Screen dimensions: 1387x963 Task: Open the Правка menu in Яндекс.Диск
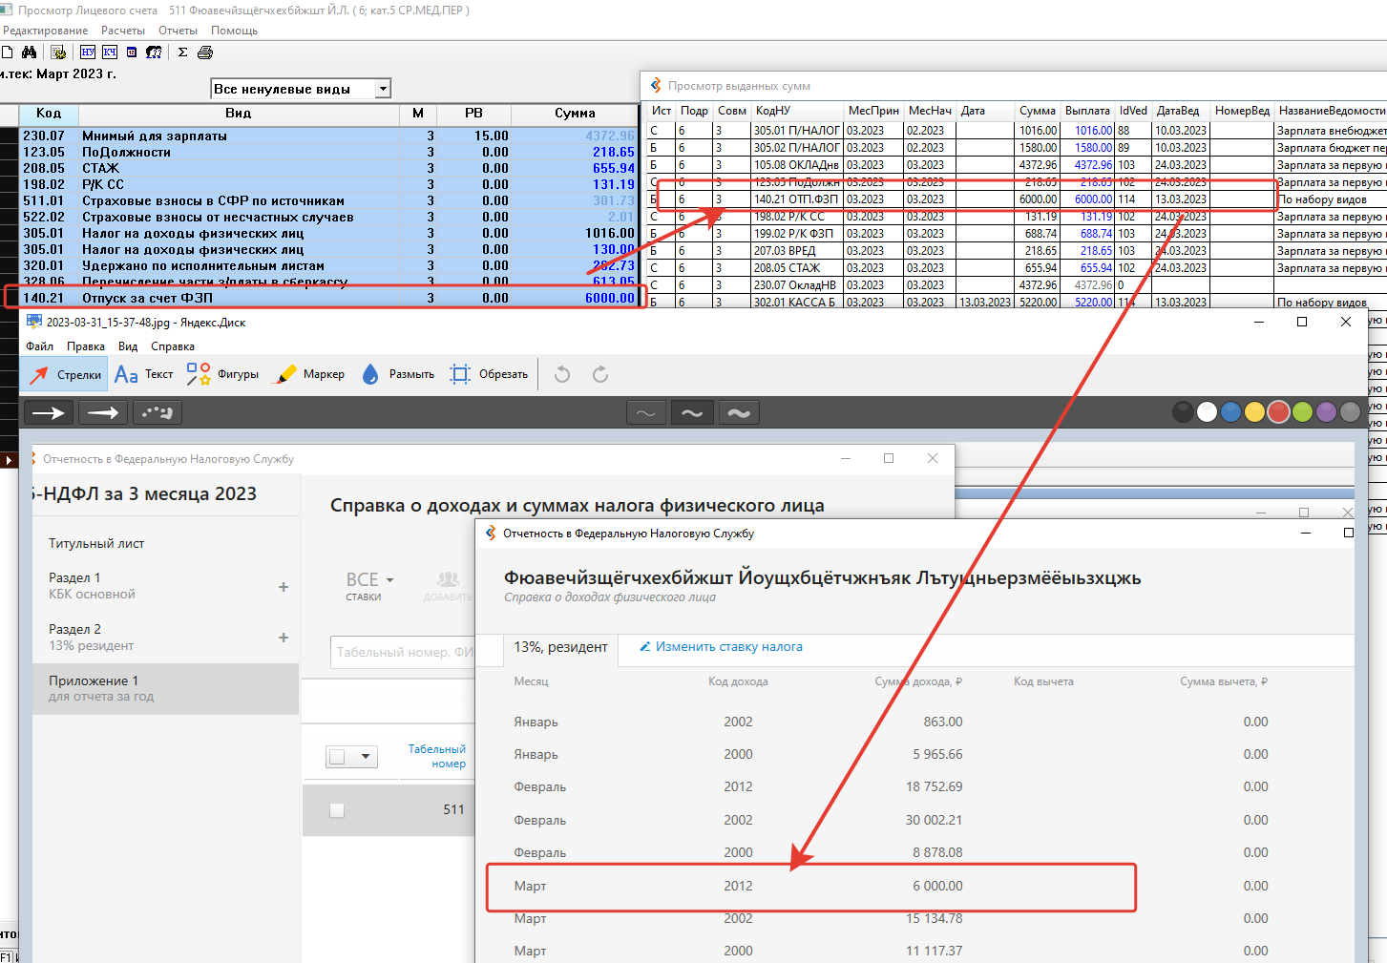[x=86, y=346]
